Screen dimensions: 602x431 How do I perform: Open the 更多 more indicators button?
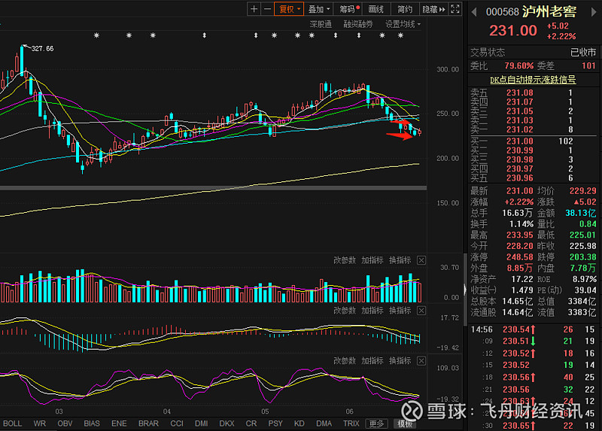click(376, 423)
